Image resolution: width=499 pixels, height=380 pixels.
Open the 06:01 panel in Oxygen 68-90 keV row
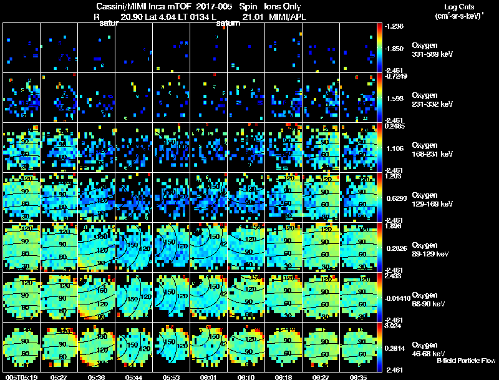[209, 297]
